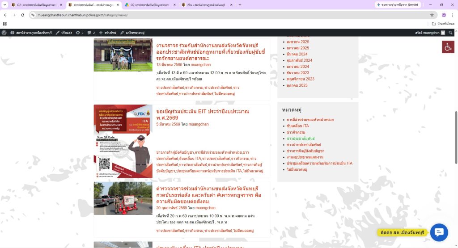Open the ตำรวจจราจรร่วมสำนักงานขนส่ง article title
This screenshot has height=248, width=458.
tap(208, 195)
